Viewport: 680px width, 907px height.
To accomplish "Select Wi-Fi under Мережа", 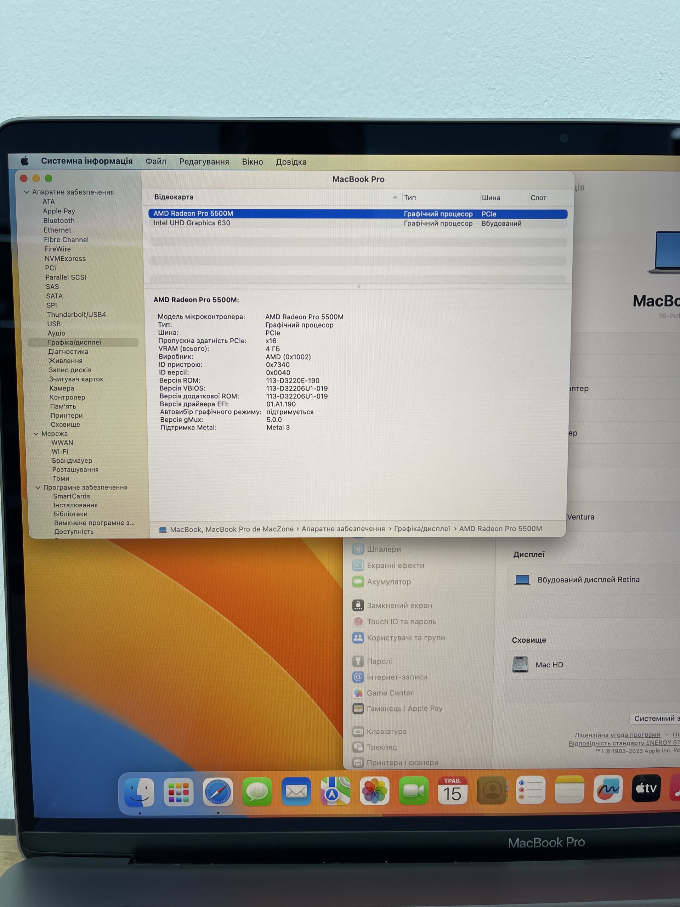I will pyautogui.click(x=60, y=451).
